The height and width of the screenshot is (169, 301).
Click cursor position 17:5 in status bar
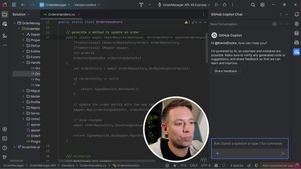(x=183, y=166)
